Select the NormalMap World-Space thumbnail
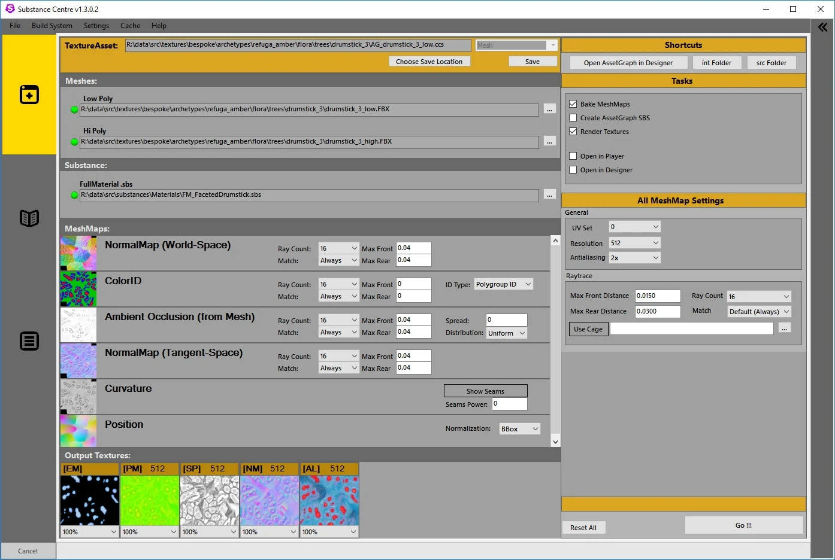The image size is (835, 560). pyautogui.click(x=78, y=252)
